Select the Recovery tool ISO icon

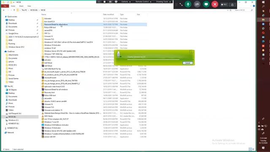tap(43, 92)
